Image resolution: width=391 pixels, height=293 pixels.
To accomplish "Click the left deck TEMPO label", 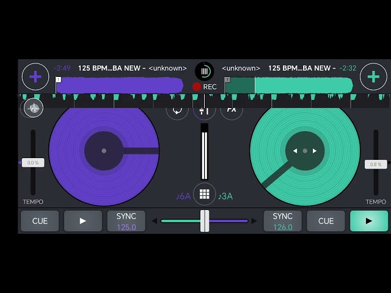I will coord(33,201).
